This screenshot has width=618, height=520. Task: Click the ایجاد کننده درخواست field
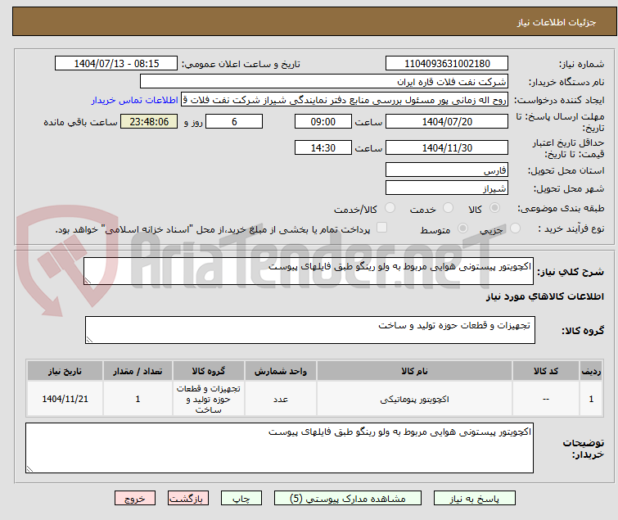(345, 100)
